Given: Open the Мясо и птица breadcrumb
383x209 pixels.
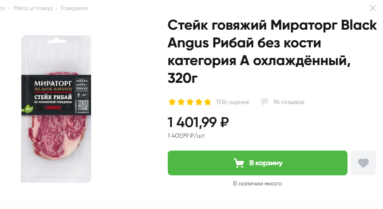Looking at the screenshot, I should [33, 8].
